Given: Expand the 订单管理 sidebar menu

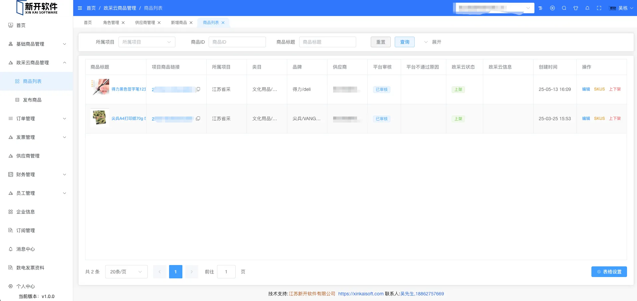Looking at the screenshot, I should pos(37,119).
